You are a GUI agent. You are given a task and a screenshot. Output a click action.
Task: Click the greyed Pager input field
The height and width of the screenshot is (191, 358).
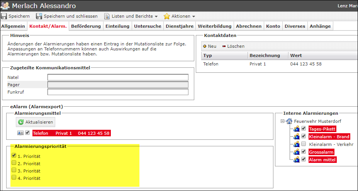pyautogui.click(x=118, y=85)
